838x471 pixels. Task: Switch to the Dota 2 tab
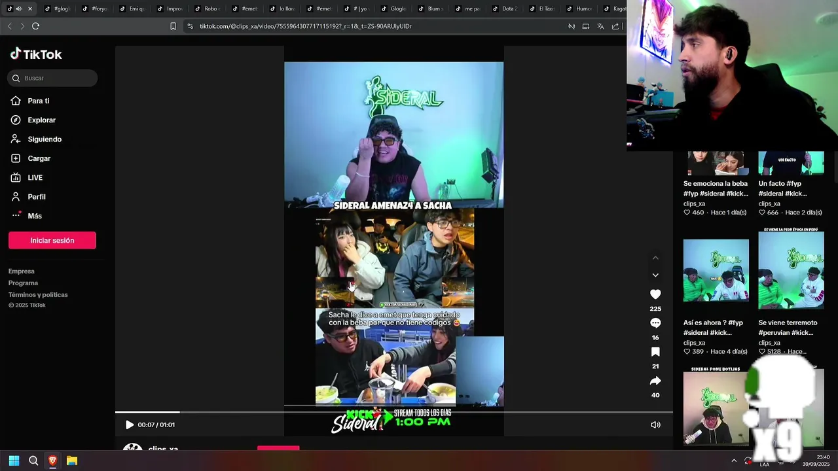(506, 9)
